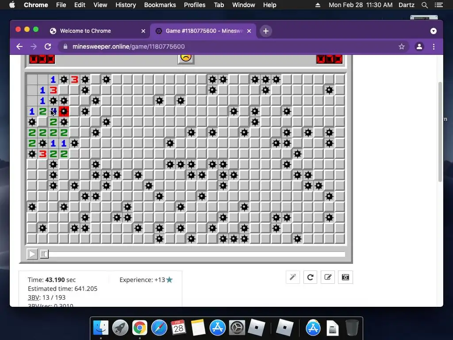Click the camera screenshot icon button
The width and height of the screenshot is (453, 340).
tap(346, 277)
